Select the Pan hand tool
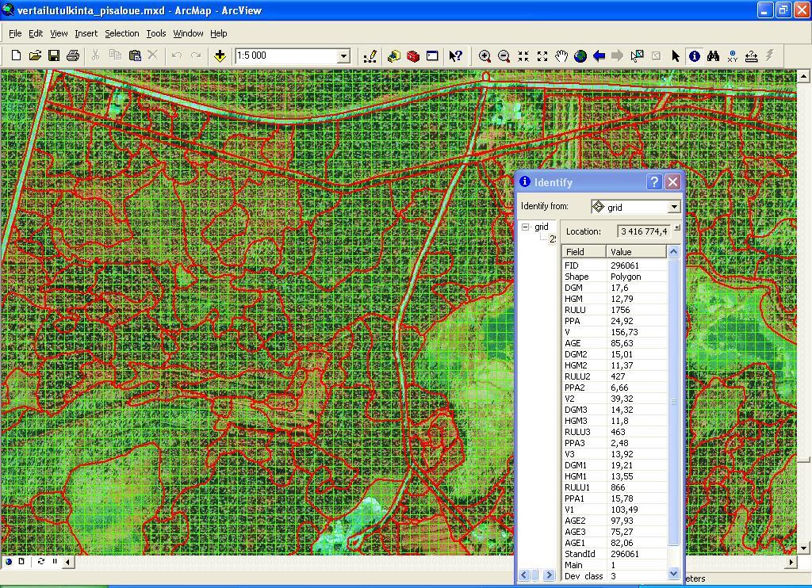812x588 pixels. click(x=561, y=56)
